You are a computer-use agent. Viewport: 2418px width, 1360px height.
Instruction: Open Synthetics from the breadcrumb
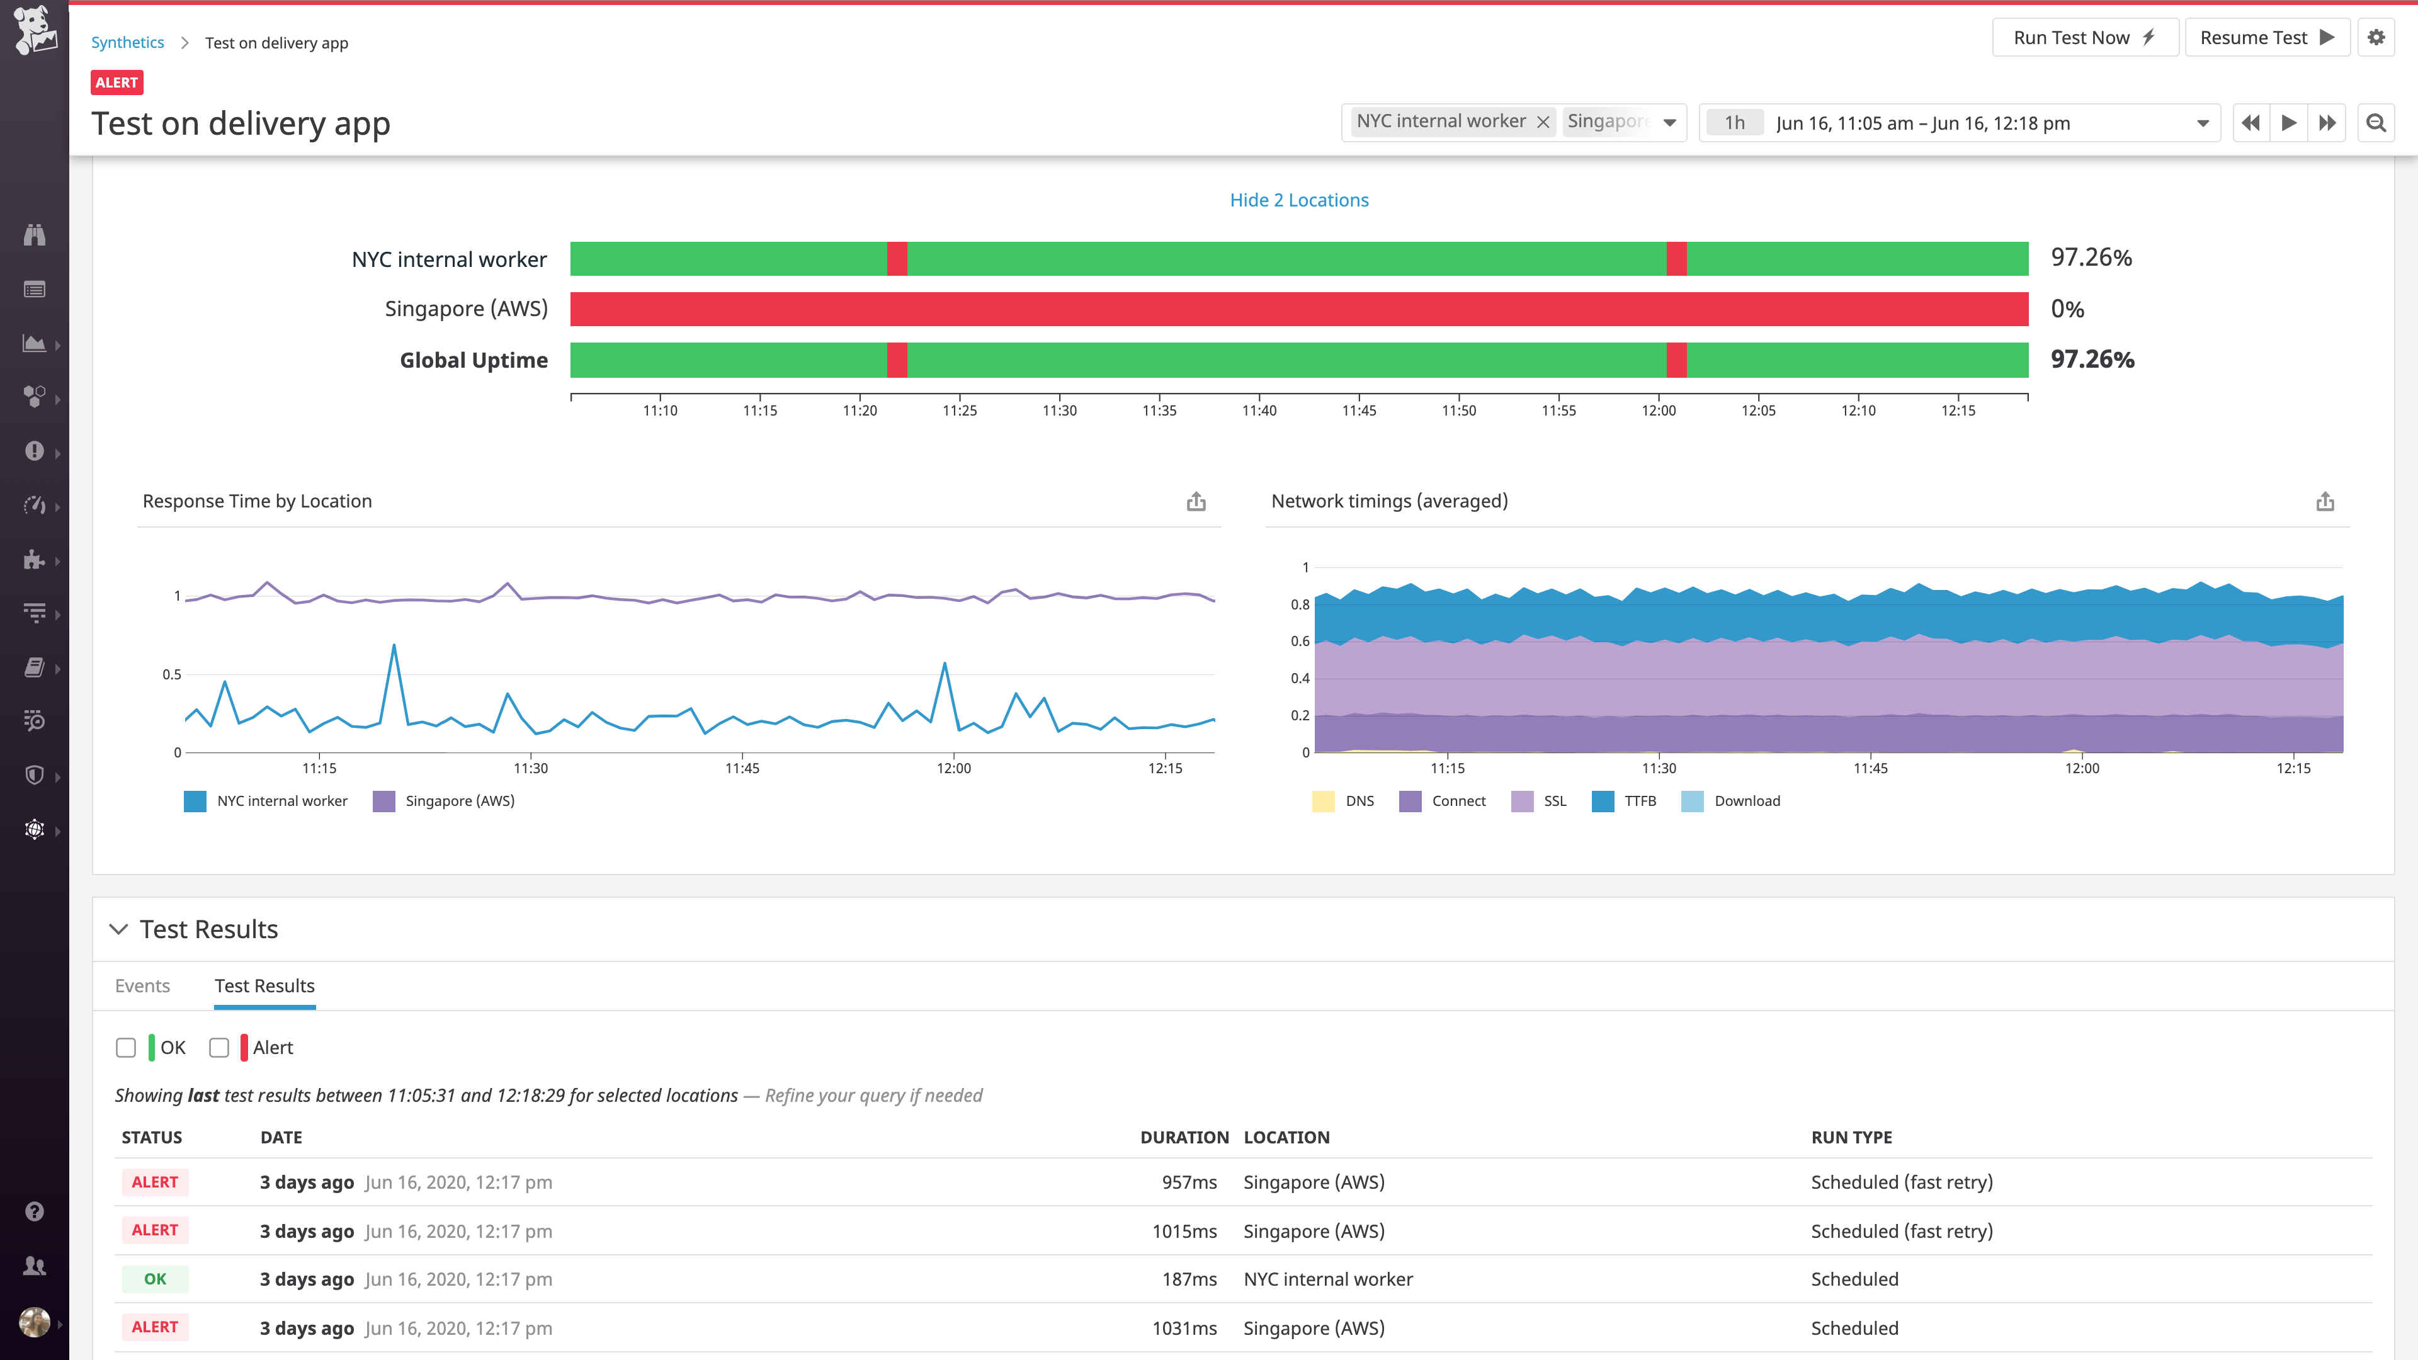(x=127, y=42)
